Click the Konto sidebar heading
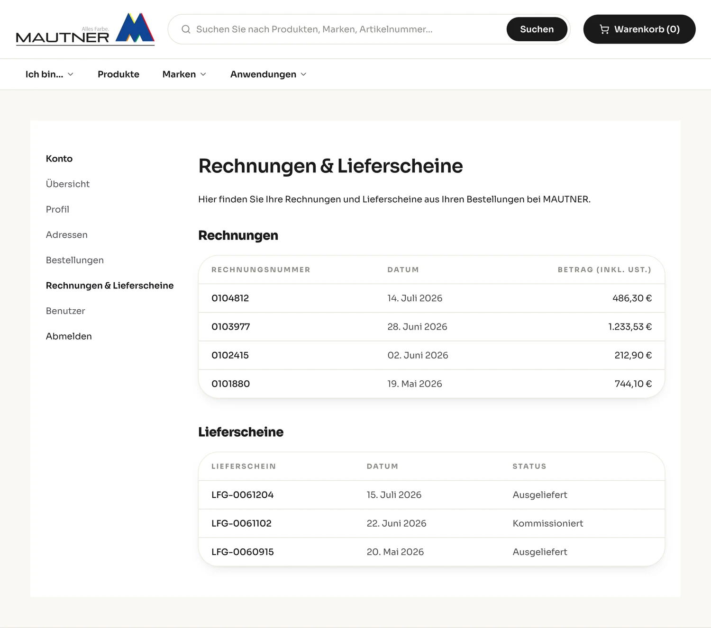 (x=59, y=159)
